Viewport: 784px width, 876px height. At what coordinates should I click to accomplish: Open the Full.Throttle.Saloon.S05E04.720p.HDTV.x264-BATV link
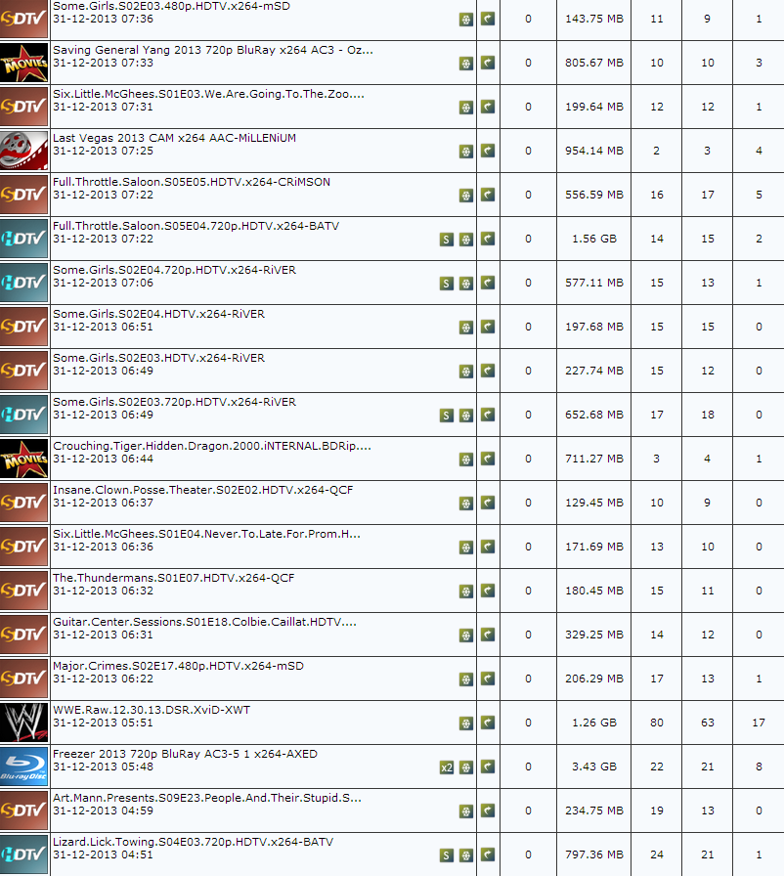click(196, 226)
